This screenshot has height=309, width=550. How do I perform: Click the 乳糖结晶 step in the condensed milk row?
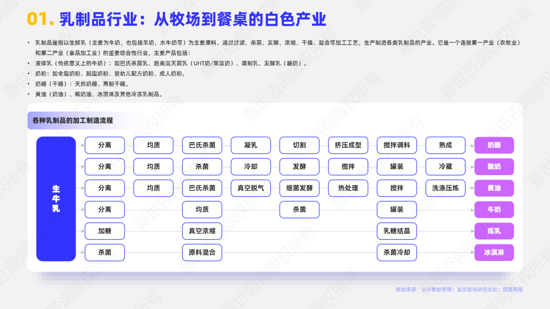click(x=397, y=231)
